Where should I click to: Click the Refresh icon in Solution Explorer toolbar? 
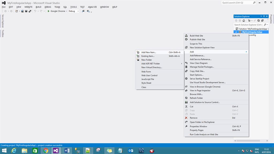point(259,21)
